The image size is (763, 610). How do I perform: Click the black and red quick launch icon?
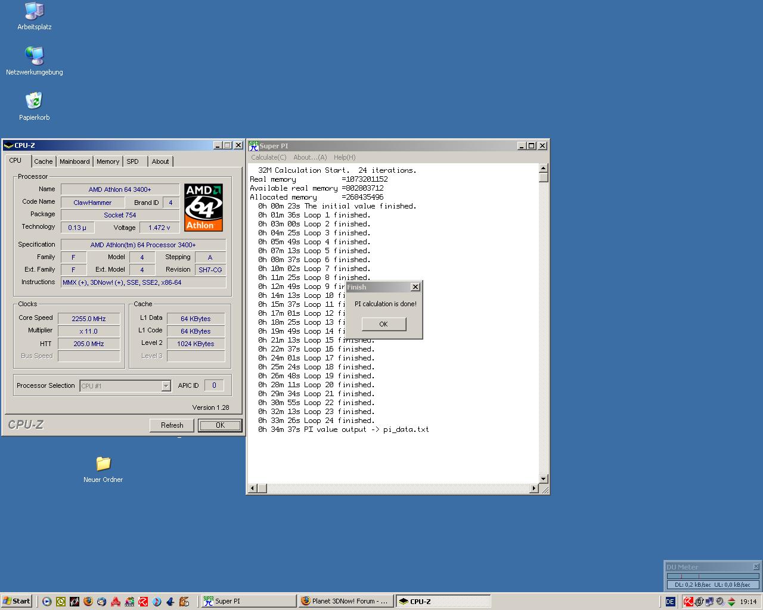(75, 602)
